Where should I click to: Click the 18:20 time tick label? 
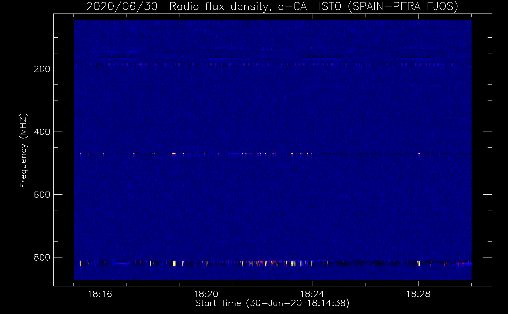206,294
